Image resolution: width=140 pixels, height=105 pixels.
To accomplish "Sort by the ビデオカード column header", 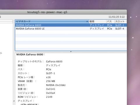I will (52, 21).
